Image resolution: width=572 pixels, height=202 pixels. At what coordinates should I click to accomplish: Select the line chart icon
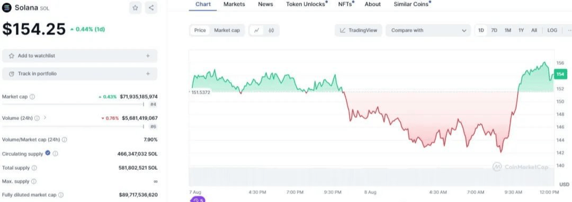(x=256, y=31)
